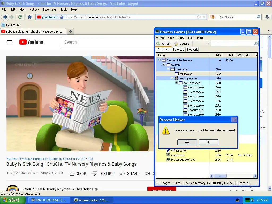Screen dimensions: 272x204
Task: Collapse the System process tree node
Action: (x=164, y=65)
